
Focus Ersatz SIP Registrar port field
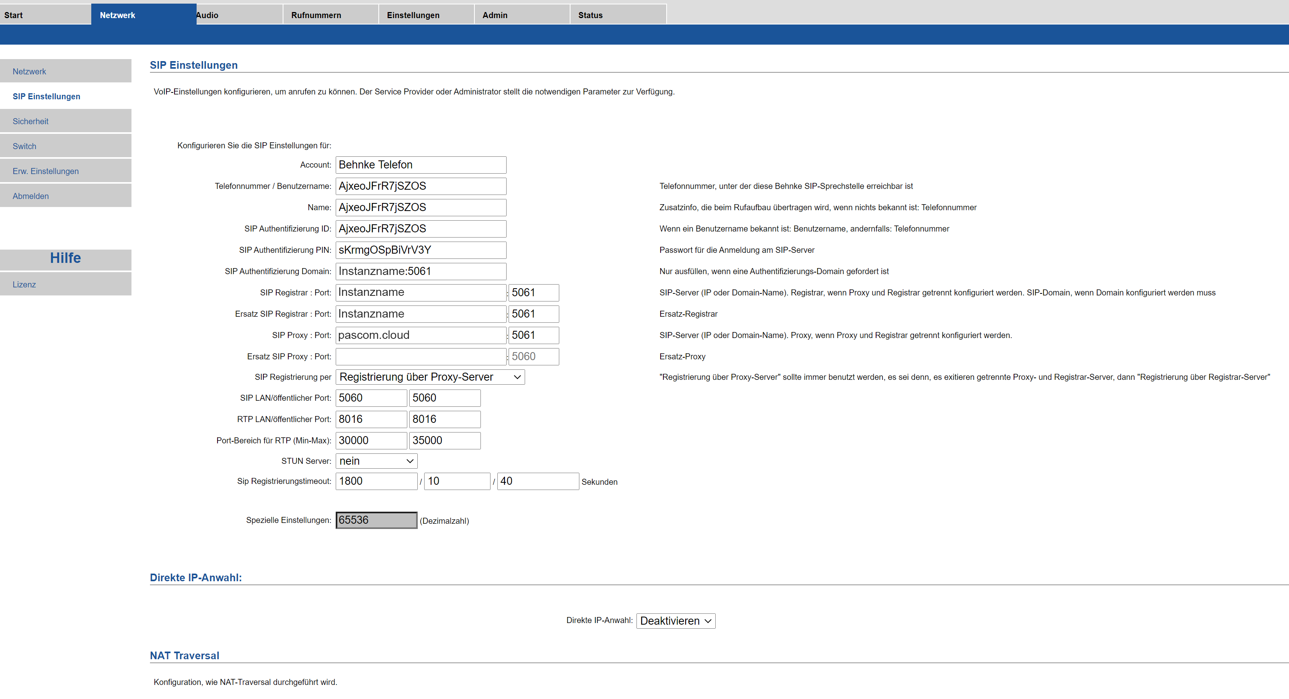pos(534,314)
